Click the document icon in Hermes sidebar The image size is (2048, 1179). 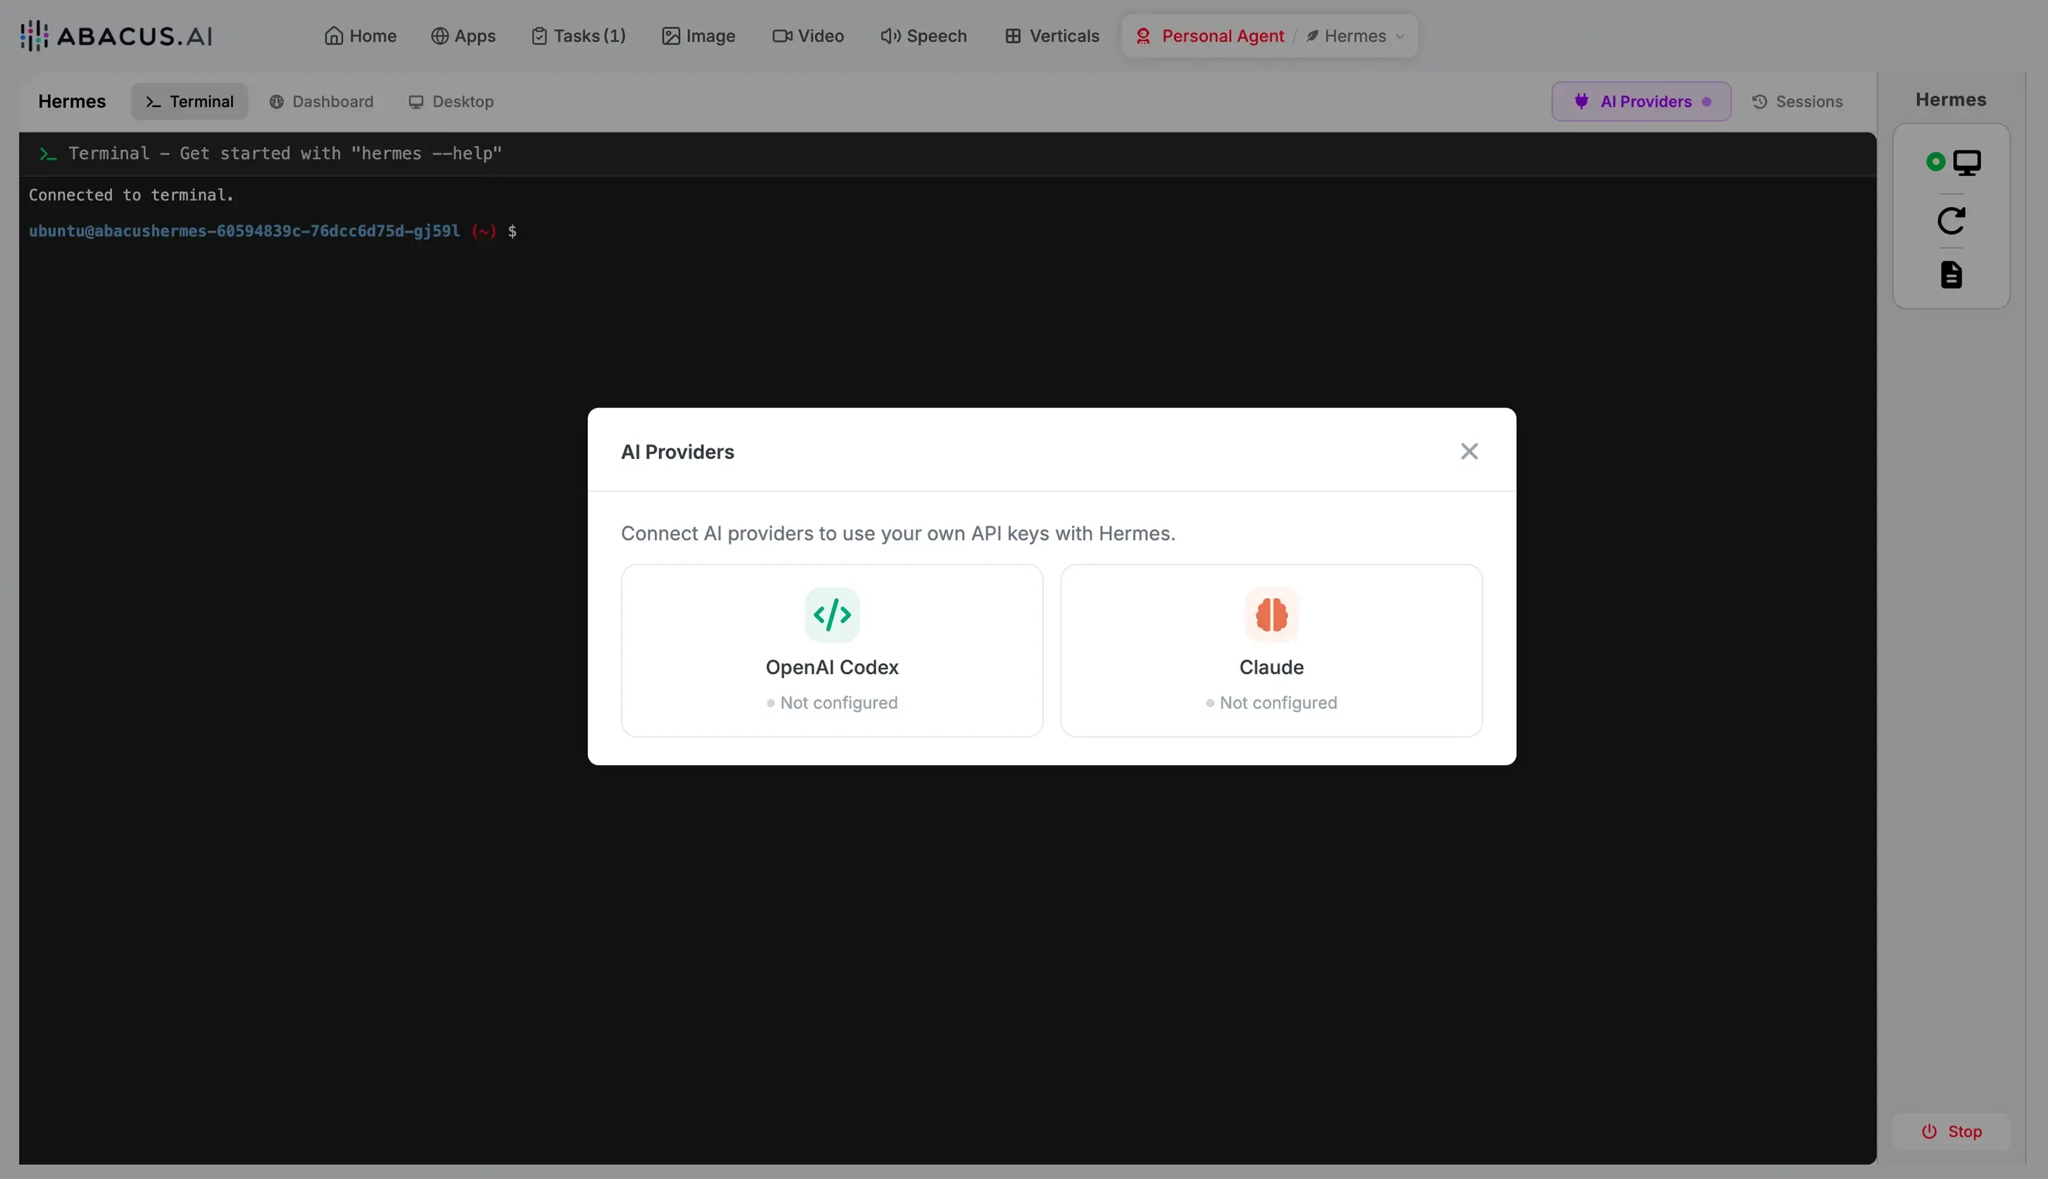pyautogui.click(x=1951, y=274)
